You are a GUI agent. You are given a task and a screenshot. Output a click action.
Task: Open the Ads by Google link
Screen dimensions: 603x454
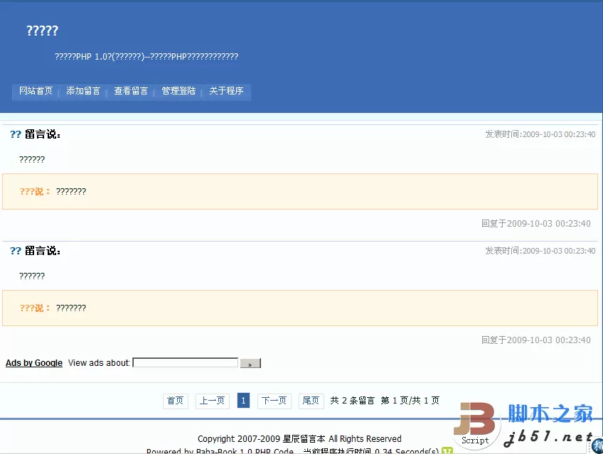(x=33, y=362)
